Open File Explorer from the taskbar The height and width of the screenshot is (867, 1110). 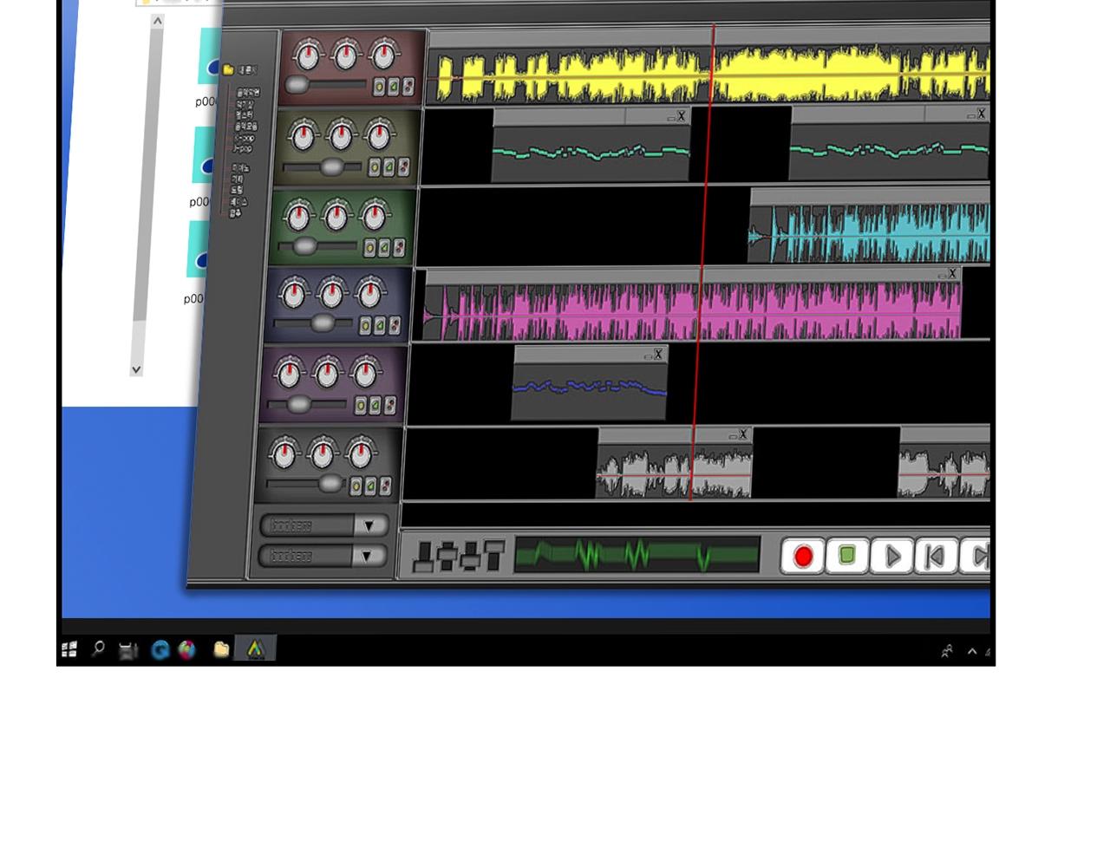(221, 649)
